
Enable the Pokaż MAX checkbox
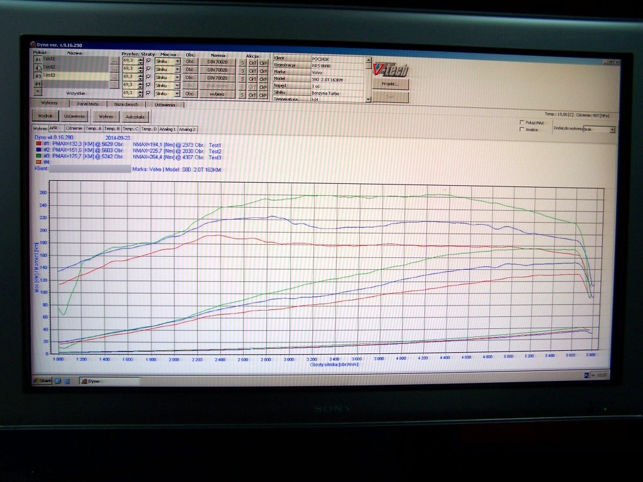[x=522, y=122]
